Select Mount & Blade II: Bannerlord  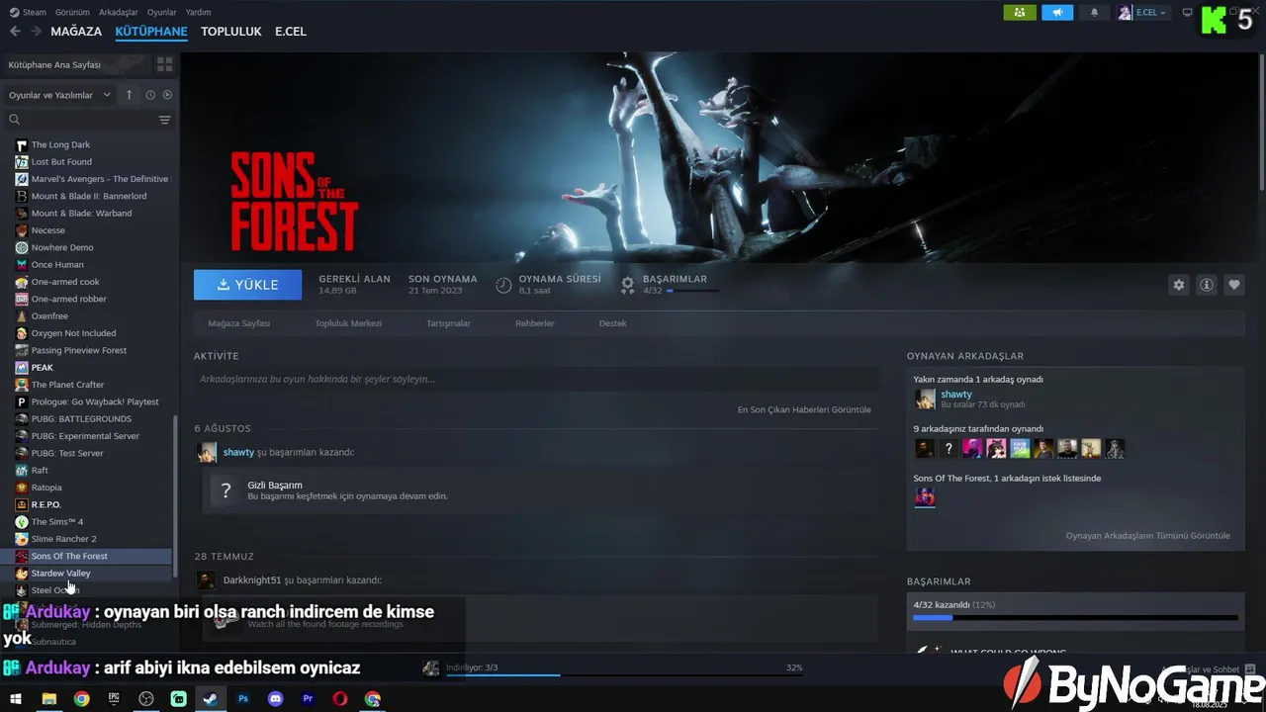[89, 196]
